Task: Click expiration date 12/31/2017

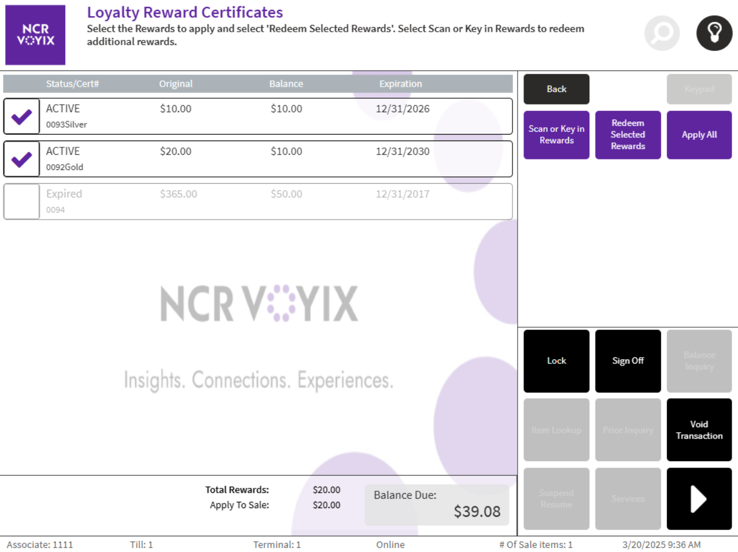Action: point(403,194)
